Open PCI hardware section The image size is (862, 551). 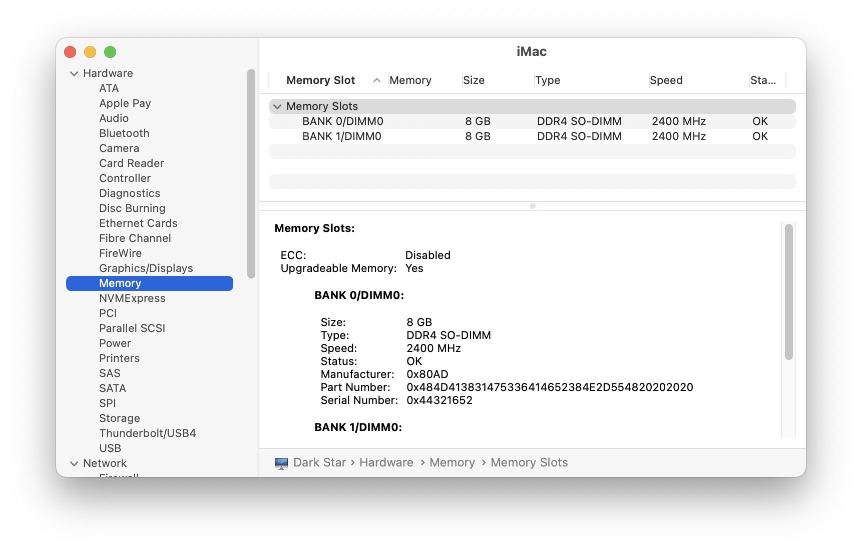point(108,313)
